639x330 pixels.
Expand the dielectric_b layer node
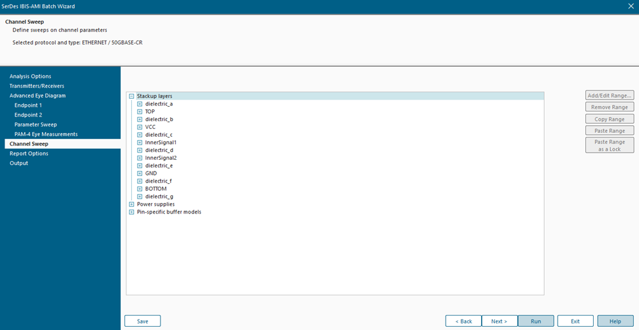point(140,120)
